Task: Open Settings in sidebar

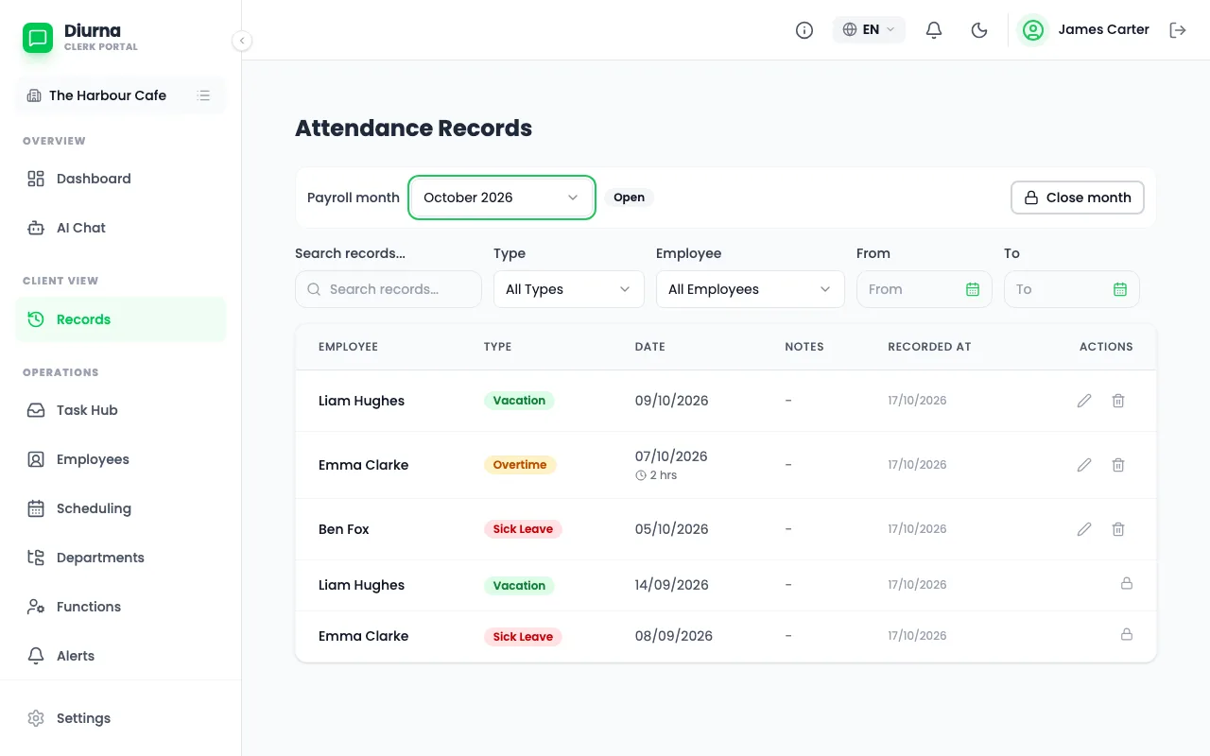Action: (x=121, y=718)
